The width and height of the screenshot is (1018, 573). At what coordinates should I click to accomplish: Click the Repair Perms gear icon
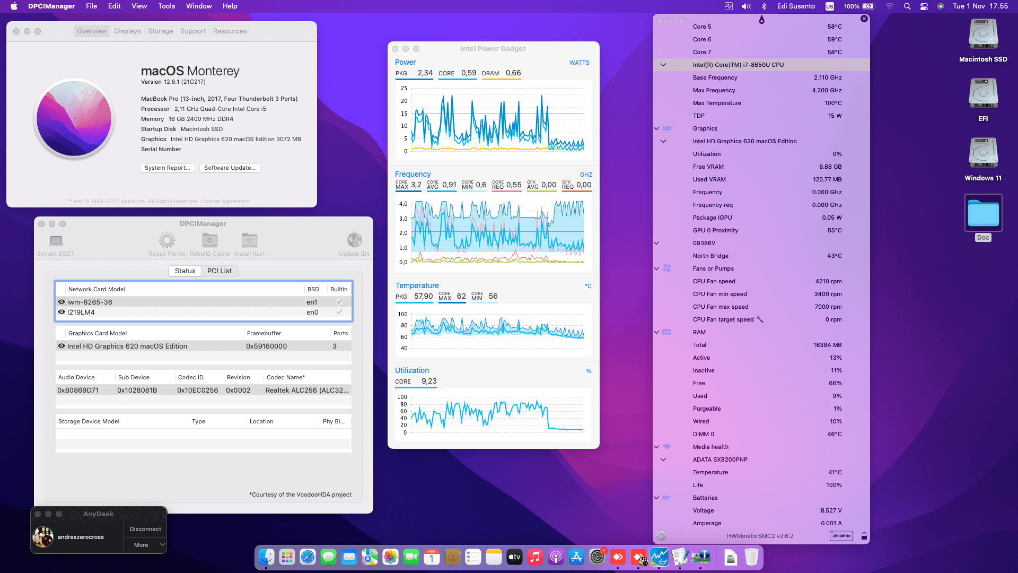pos(166,241)
